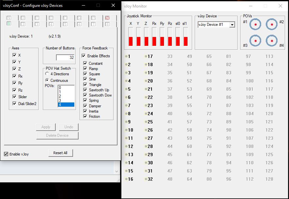The image size is (289, 199).
Task: Toggle the Friction effect checkbox
Action: [85, 116]
